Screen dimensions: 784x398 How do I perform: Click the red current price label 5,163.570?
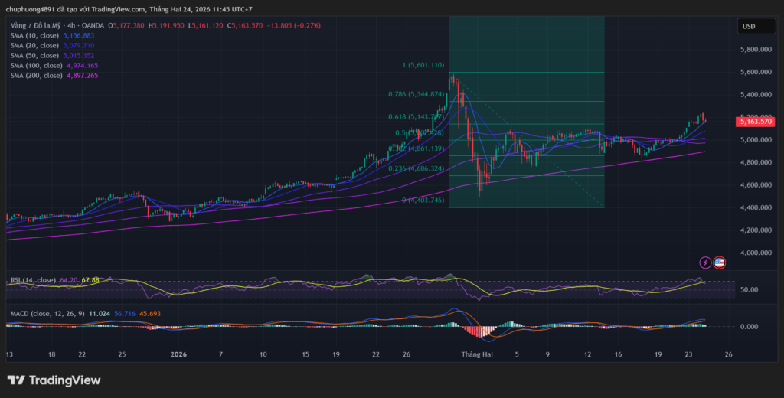pos(756,122)
